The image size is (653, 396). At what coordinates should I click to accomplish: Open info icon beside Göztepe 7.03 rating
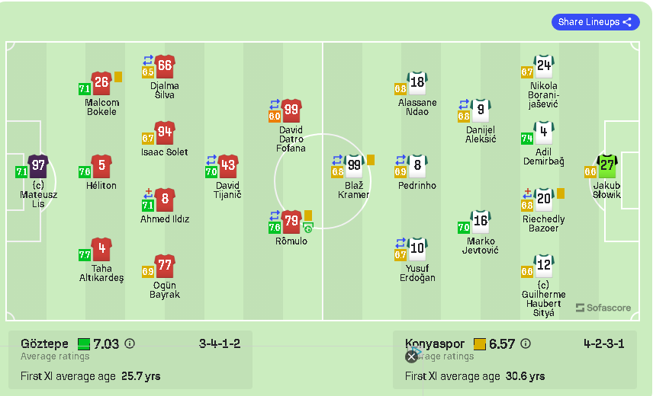point(130,343)
